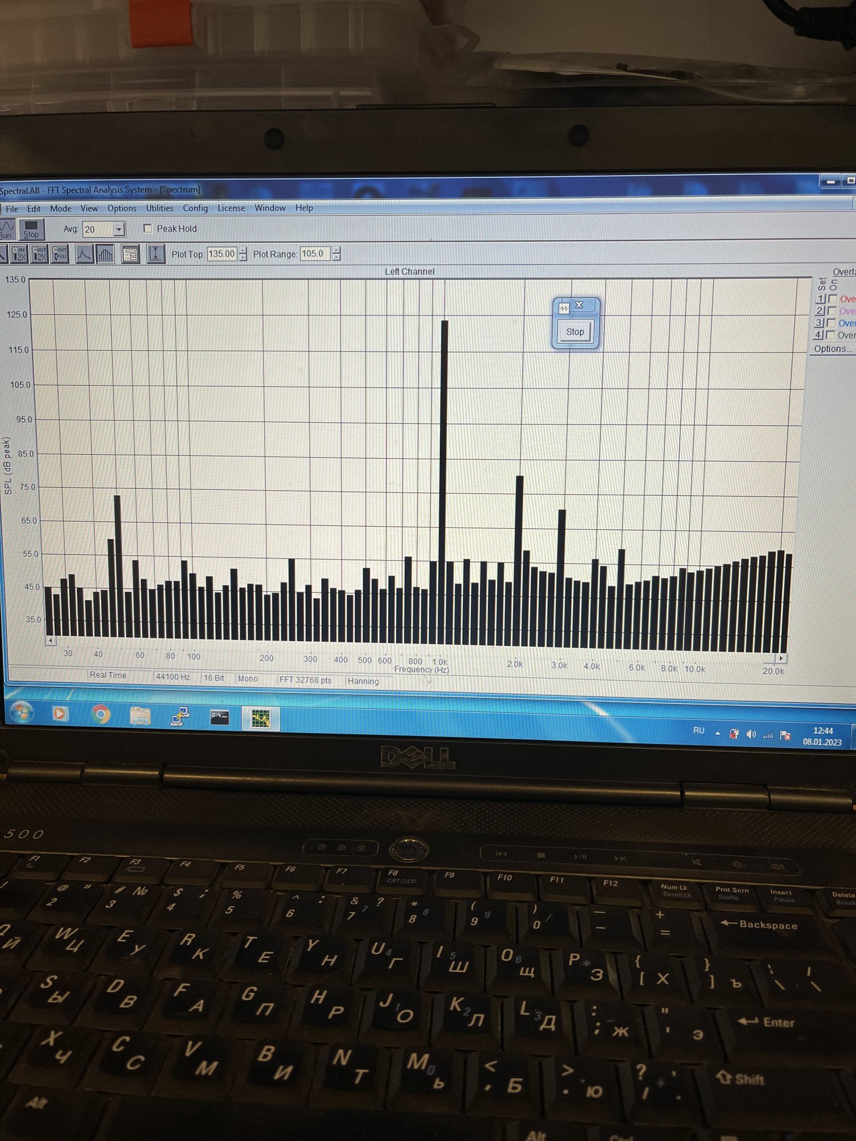The image size is (856, 1141).
Task: Decrease Plot Top with down arrow
Action: tap(243, 257)
